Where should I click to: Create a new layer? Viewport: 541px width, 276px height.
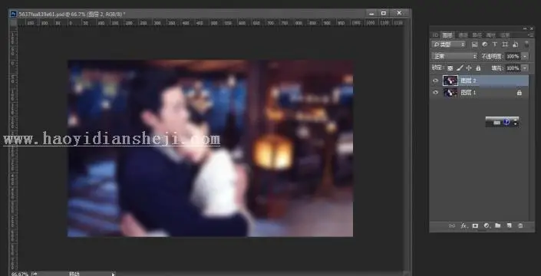(x=509, y=225)
